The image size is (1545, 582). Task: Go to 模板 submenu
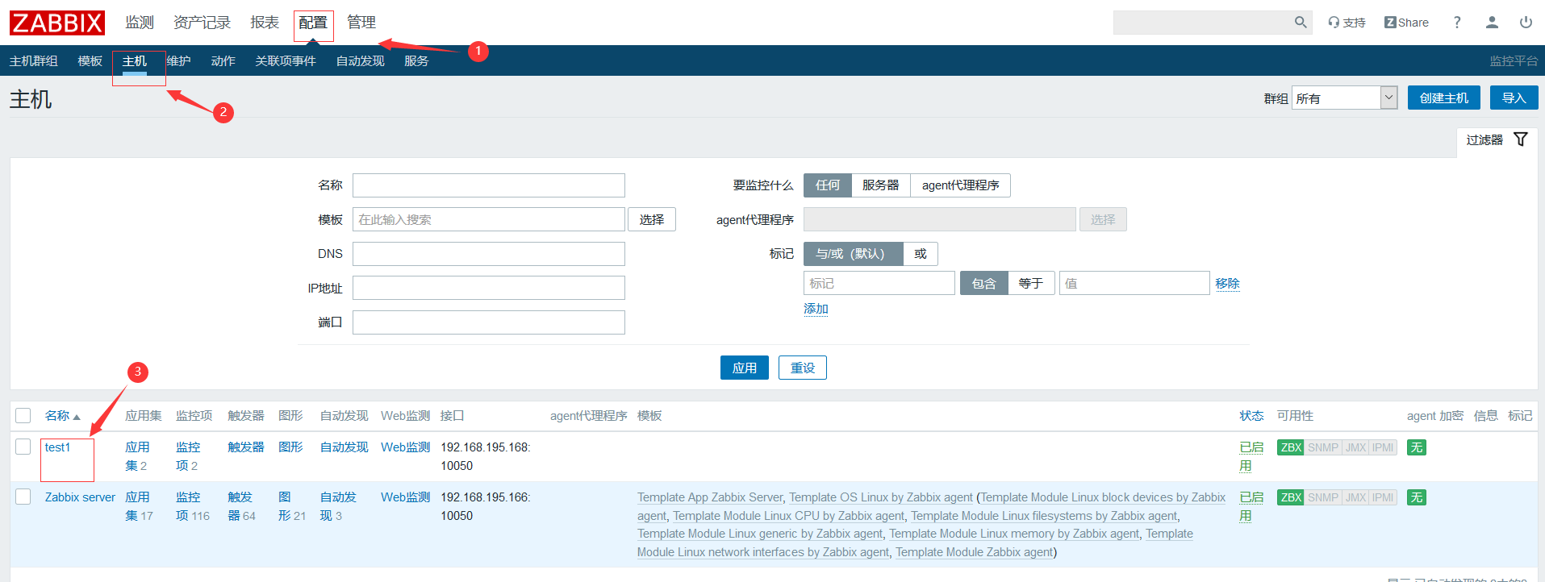[x=90, y=61]
